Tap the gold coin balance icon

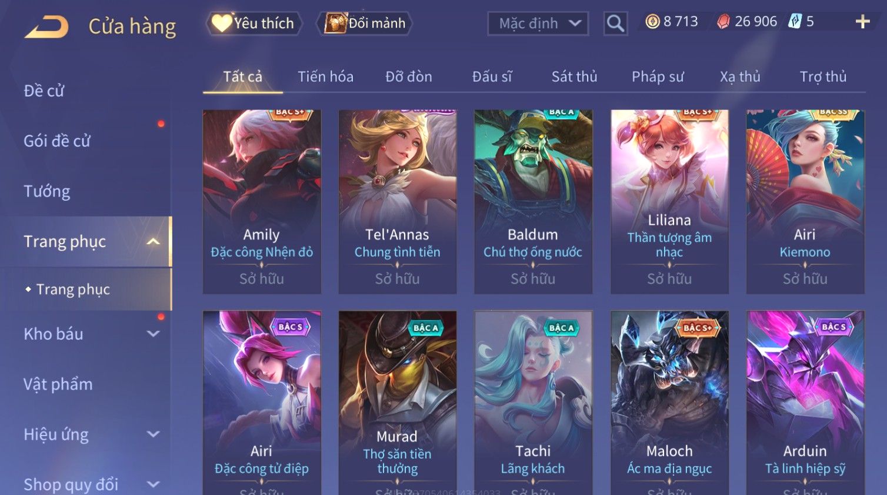tap(652, 22)
